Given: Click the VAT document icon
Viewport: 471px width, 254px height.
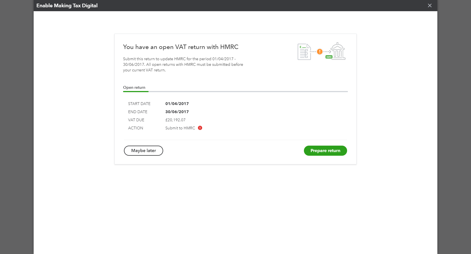Looking at the screenshot, I should click(304, 52).
